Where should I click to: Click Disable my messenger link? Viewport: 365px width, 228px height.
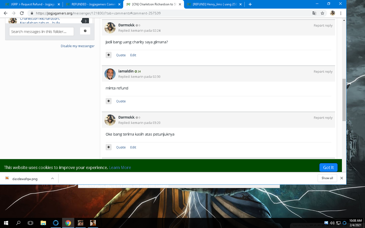click(78, 46)
